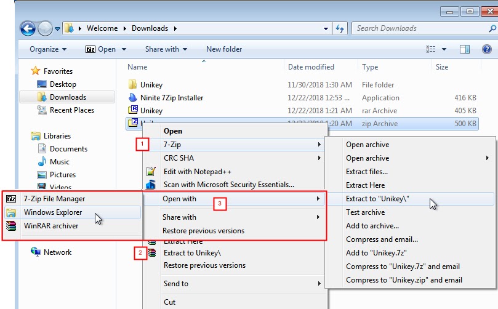Click the Ninite 7Zip Installer file icon
The image size is (498, 309).
click(x=132, y=98)
